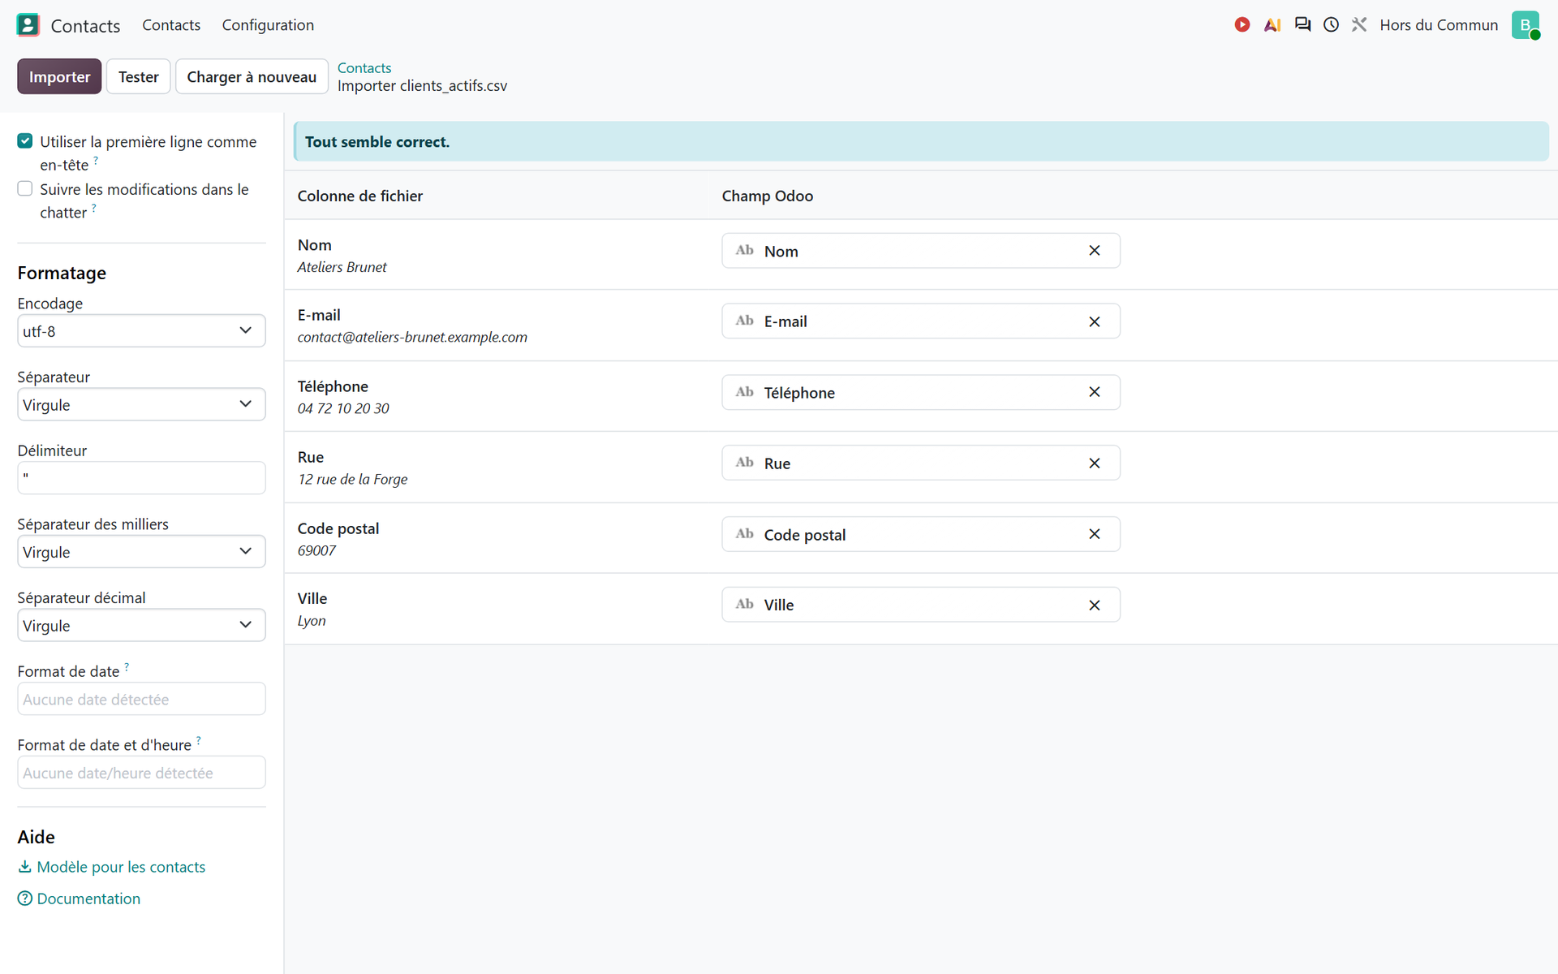Remove the Rue field mapping
Viewport: 1558px width, 974px height.
(x=1094, y=463)
